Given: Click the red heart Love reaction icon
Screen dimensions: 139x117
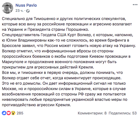Looking at the screenshot, I should 8,113.
